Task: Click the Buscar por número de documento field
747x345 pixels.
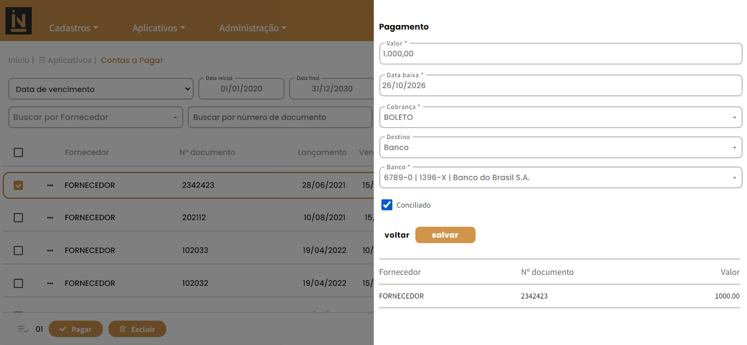Action: click(x=280, y=117)
